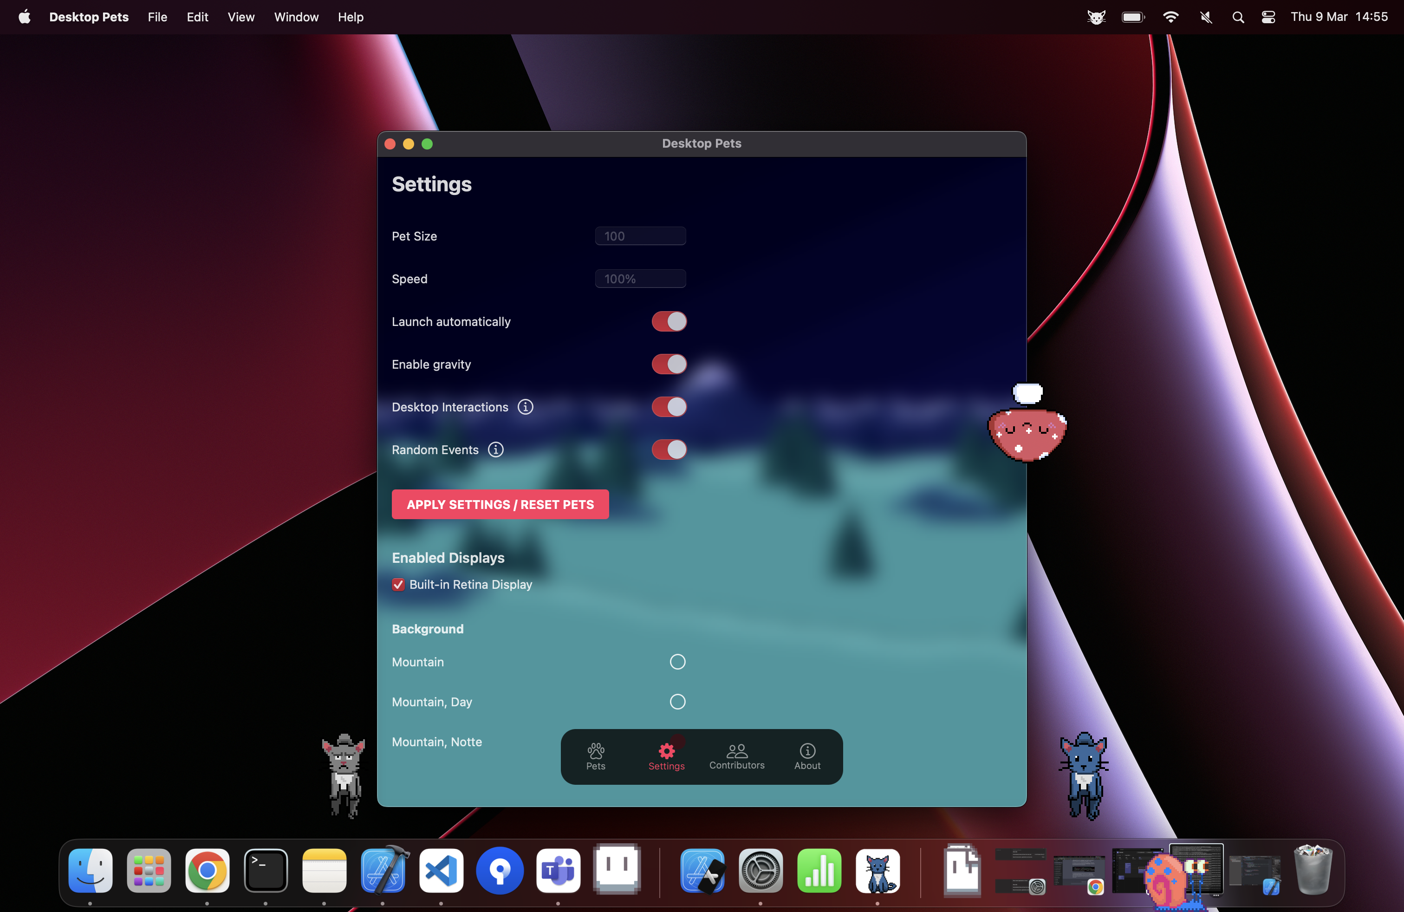
Task: Turn off Enable gravity
Action: 669,364
